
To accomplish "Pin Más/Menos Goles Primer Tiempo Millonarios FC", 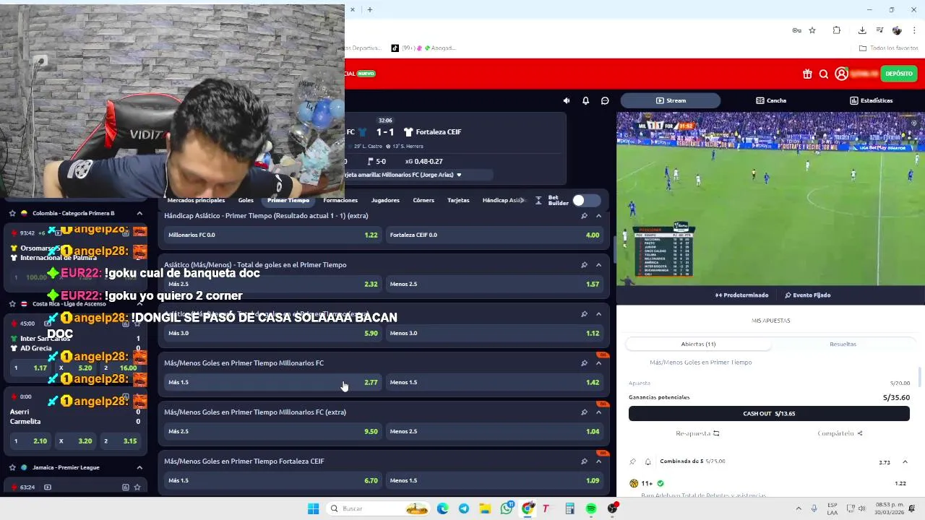I will (584, 363).
